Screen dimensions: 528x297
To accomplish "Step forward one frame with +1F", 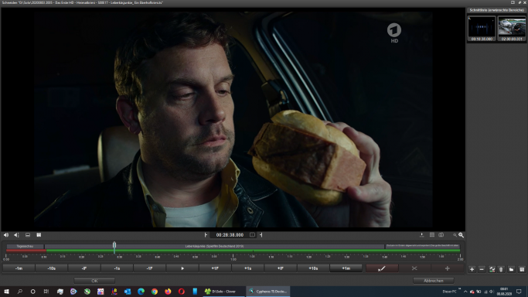I will [x=215, y=268].
